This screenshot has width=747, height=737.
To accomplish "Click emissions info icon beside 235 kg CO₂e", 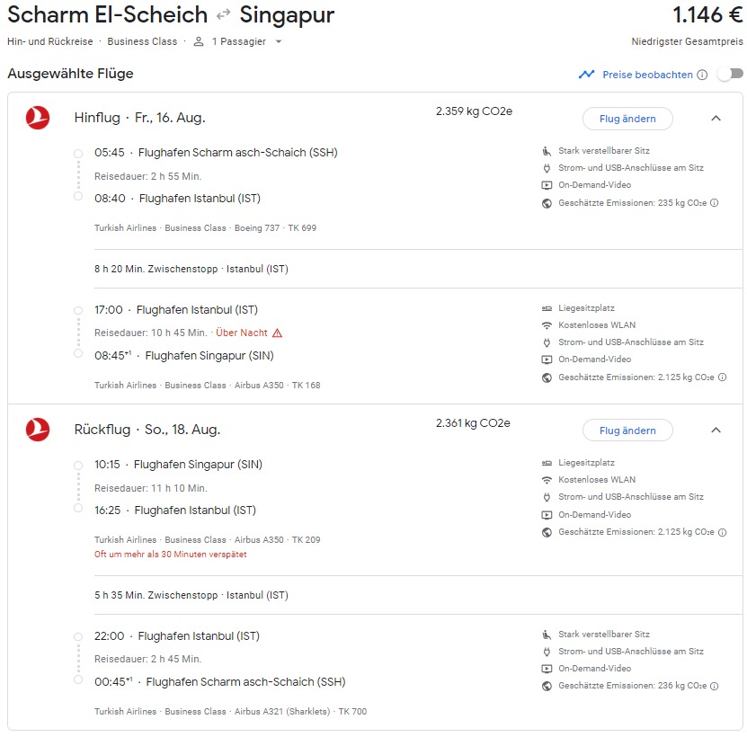I will coord(715,203).
